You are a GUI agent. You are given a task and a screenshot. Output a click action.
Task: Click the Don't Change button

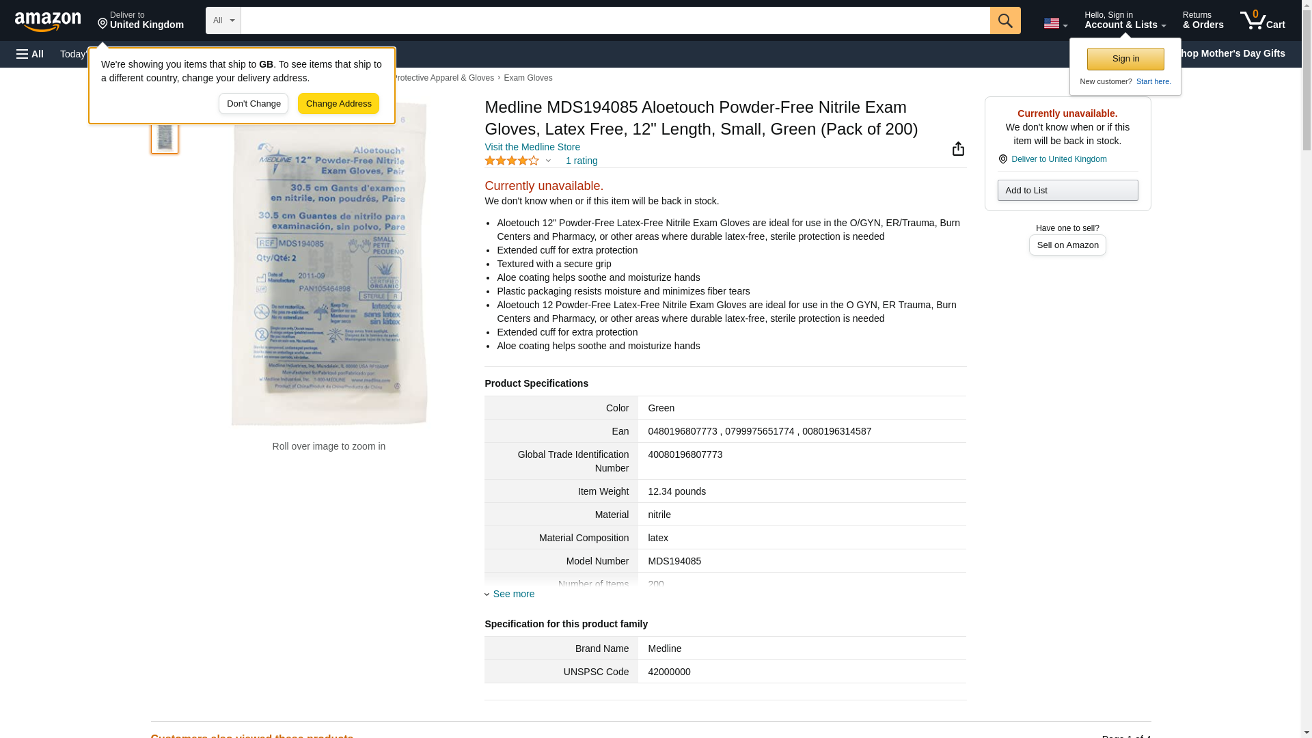pos(253,104)
